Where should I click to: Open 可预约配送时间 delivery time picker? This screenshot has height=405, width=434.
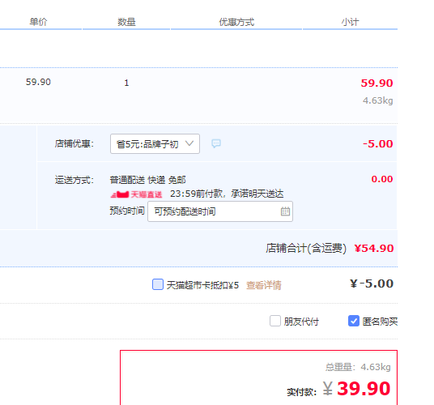click(x=220, y=211)
